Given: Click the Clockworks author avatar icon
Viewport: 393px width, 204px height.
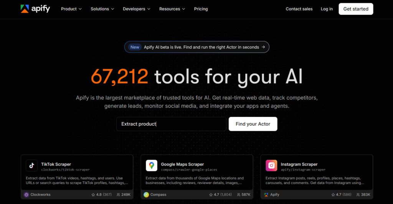Looking at the screenshot, I should (x=26, y=194).
